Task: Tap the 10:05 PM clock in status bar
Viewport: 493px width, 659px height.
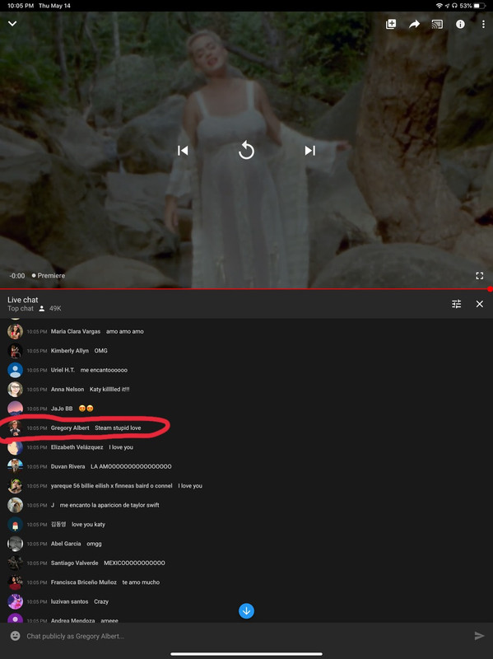Action: click(x=21, y=6)
